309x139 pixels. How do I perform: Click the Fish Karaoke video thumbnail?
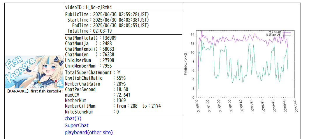(x=34, y=72)
